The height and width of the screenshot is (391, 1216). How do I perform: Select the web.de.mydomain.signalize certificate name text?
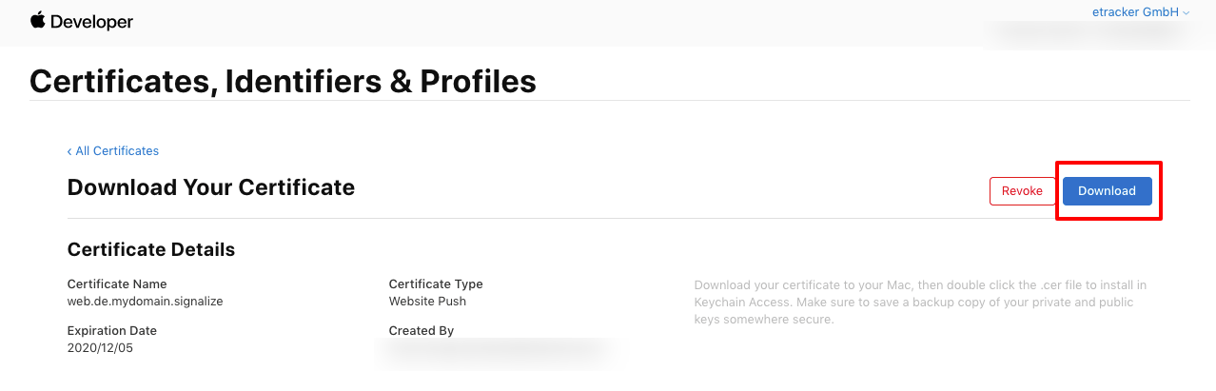pos(145,301)
